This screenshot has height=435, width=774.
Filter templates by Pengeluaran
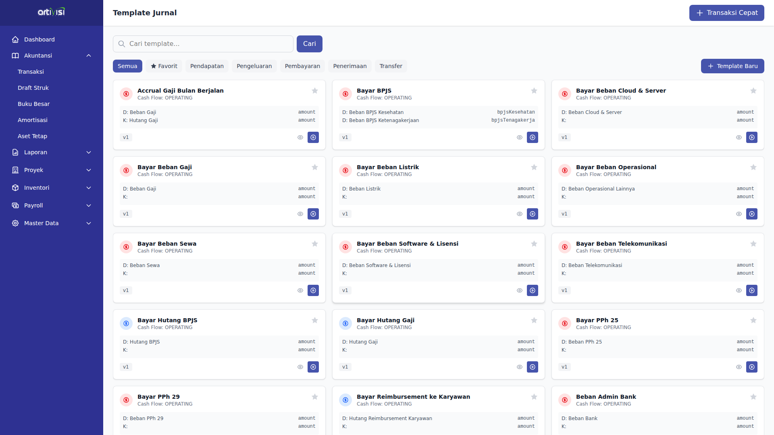point(254,66)
